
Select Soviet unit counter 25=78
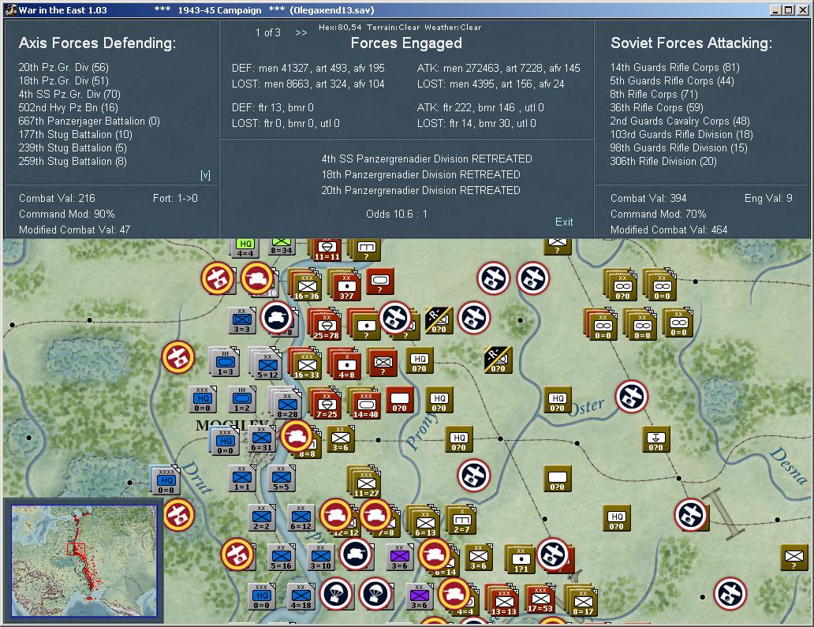click(x=326, y=326)
